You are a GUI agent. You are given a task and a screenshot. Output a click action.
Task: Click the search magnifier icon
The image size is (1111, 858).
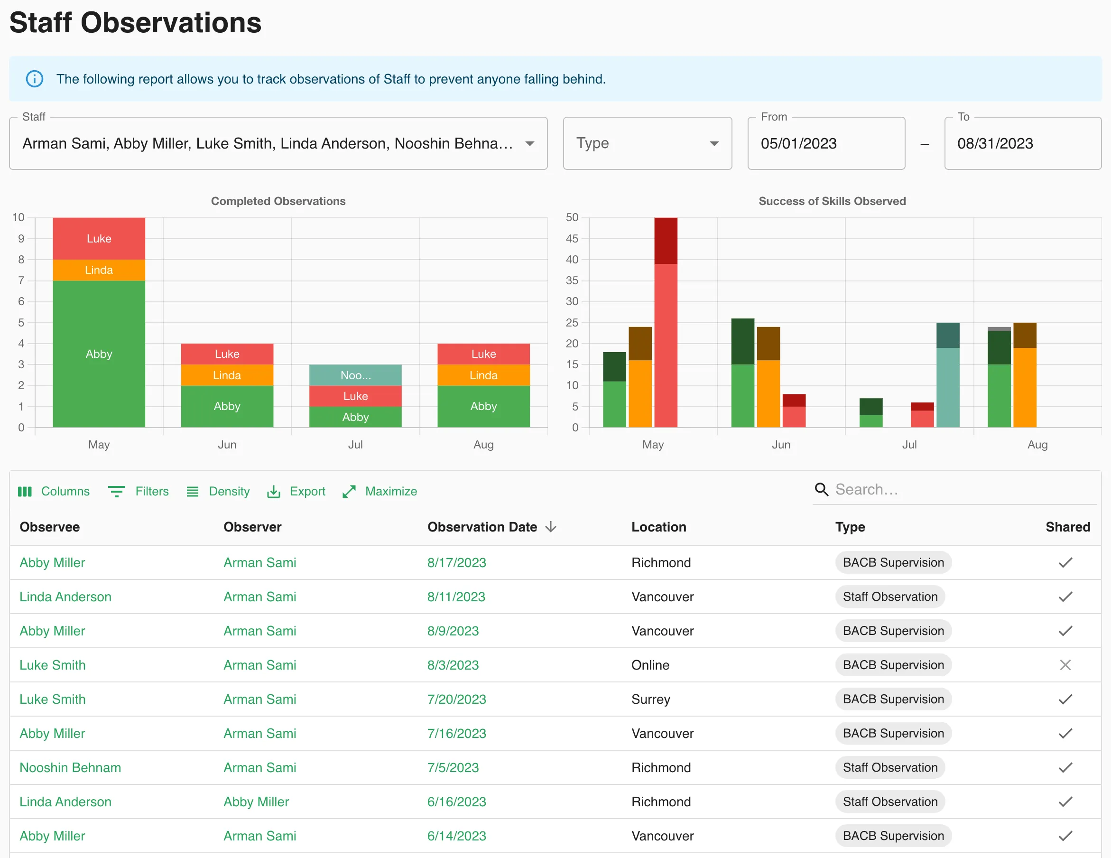[822, 490]
